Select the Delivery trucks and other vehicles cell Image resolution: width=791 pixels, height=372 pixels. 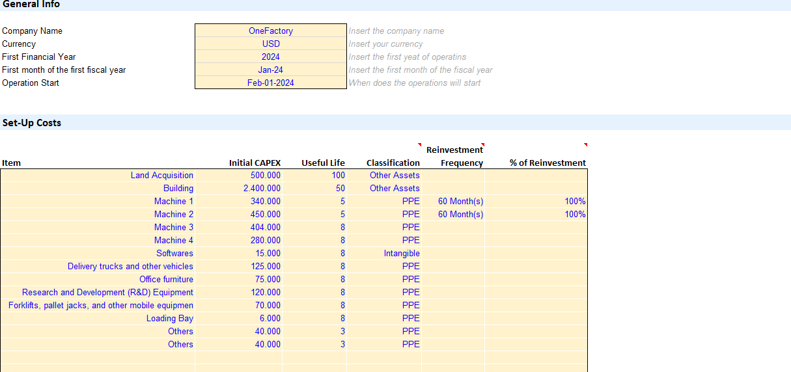click(x=98, y=266)
